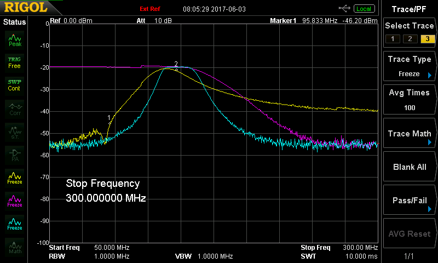Open the Trace Math submenu
Screen dimensions: 438x263
pyautogui.click(x=409, y=133)
